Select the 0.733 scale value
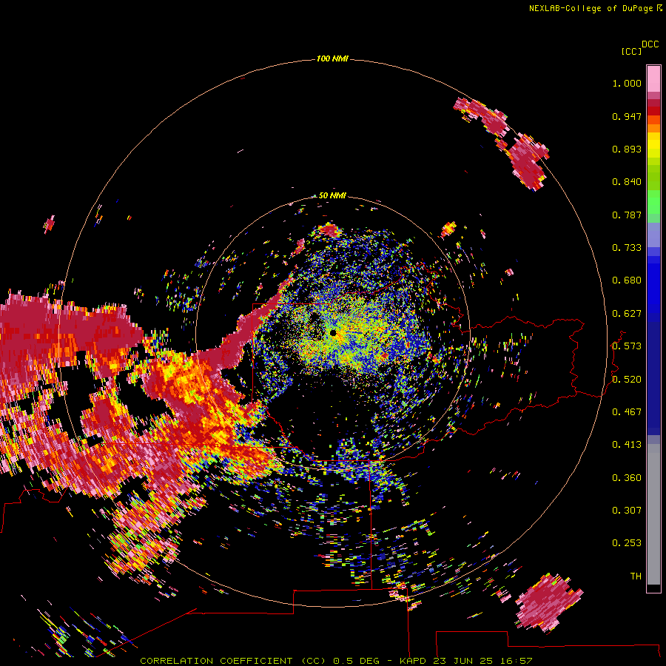Image resolution: width=666 pixels, height=666 pixels. [627, 248]
